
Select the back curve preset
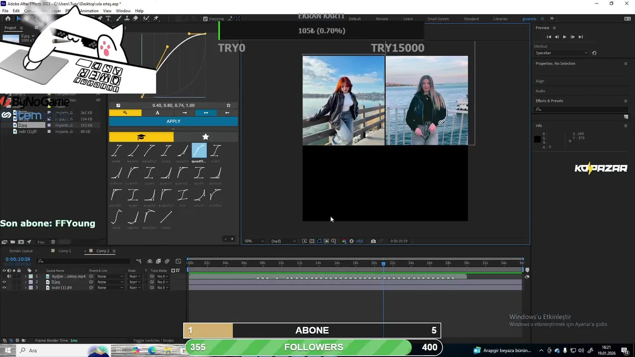point(116,217)
